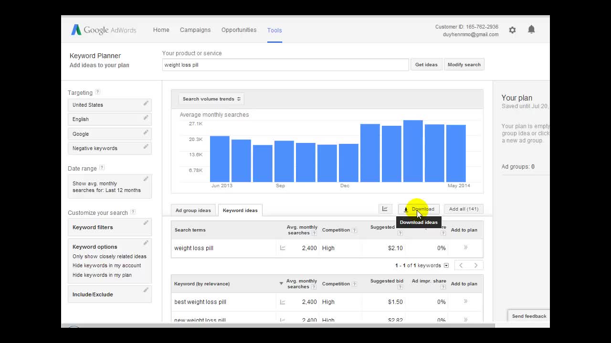Open Suggested bid help in keyword table
This screenshot has width=611, height=343.
coord(400,287)
